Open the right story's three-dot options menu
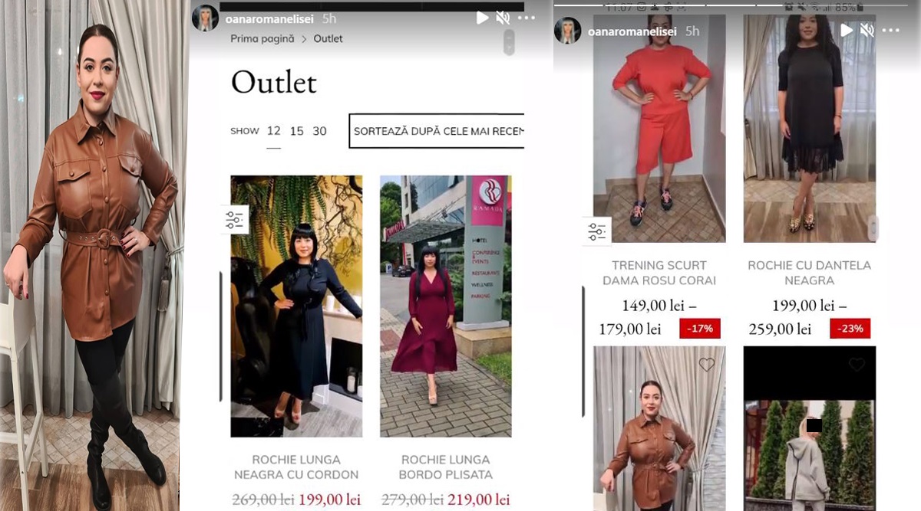The height and width of the screenshot is (511, 921). point(890,31)
